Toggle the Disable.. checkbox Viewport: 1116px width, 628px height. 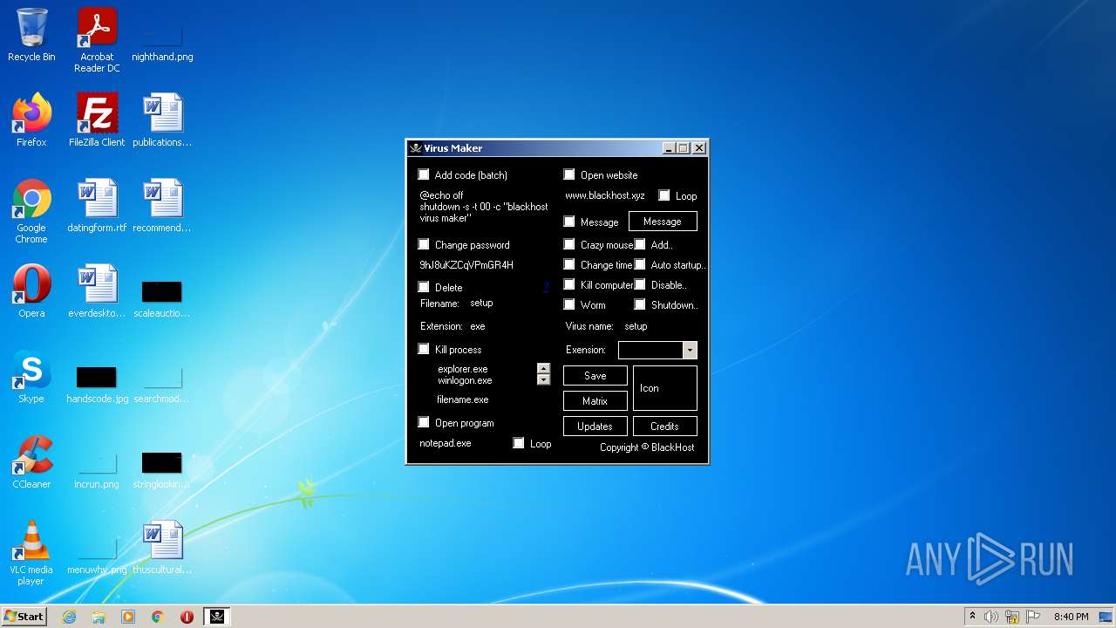tap(640, 284)
